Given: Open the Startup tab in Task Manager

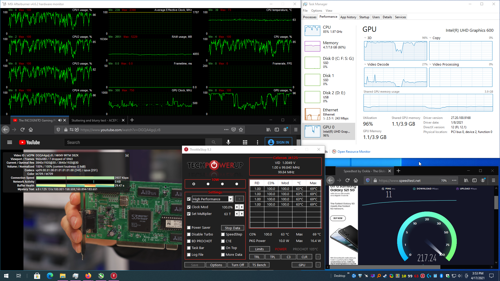Looking at the screenshot, I should click(x=364, y=17).
